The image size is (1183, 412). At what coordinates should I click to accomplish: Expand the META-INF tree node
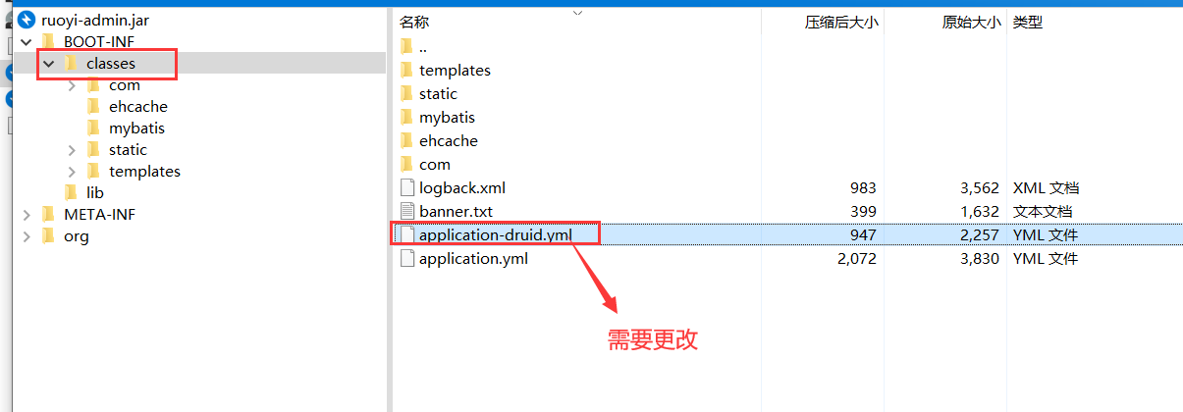pos(27,214)
